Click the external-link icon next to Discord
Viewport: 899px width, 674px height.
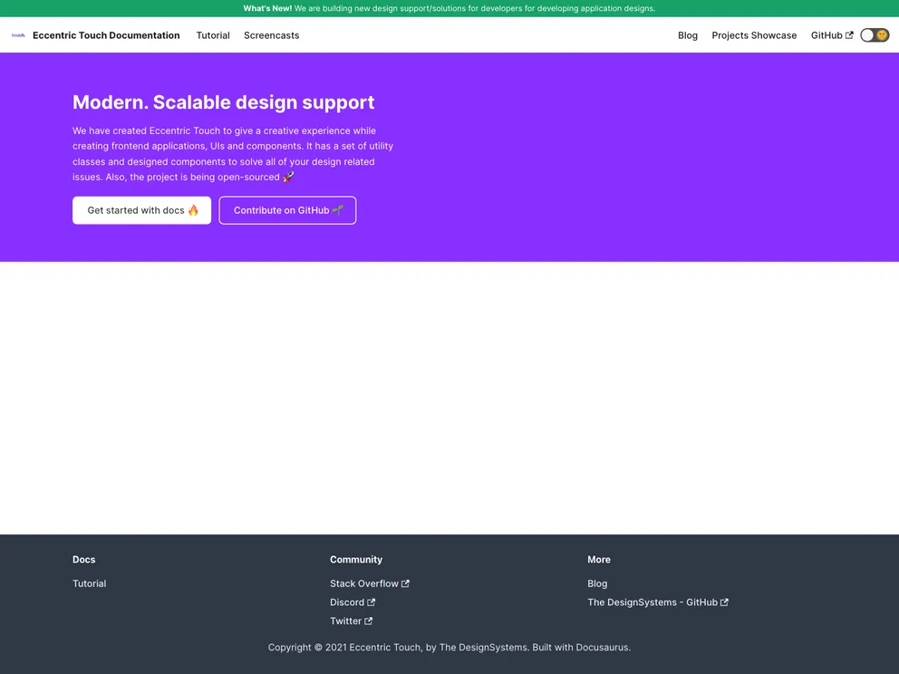click(x=371, y=602)
